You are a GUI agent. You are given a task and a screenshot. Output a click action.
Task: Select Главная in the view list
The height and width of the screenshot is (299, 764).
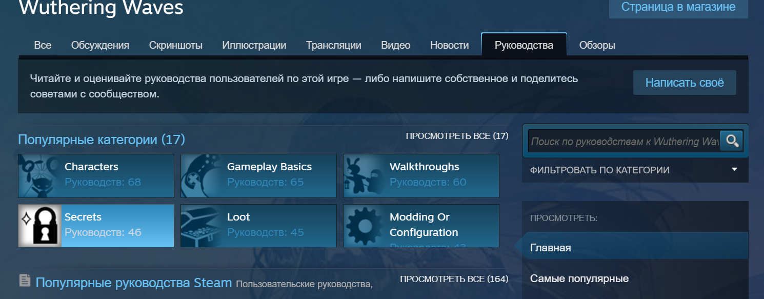click(635, 248)
